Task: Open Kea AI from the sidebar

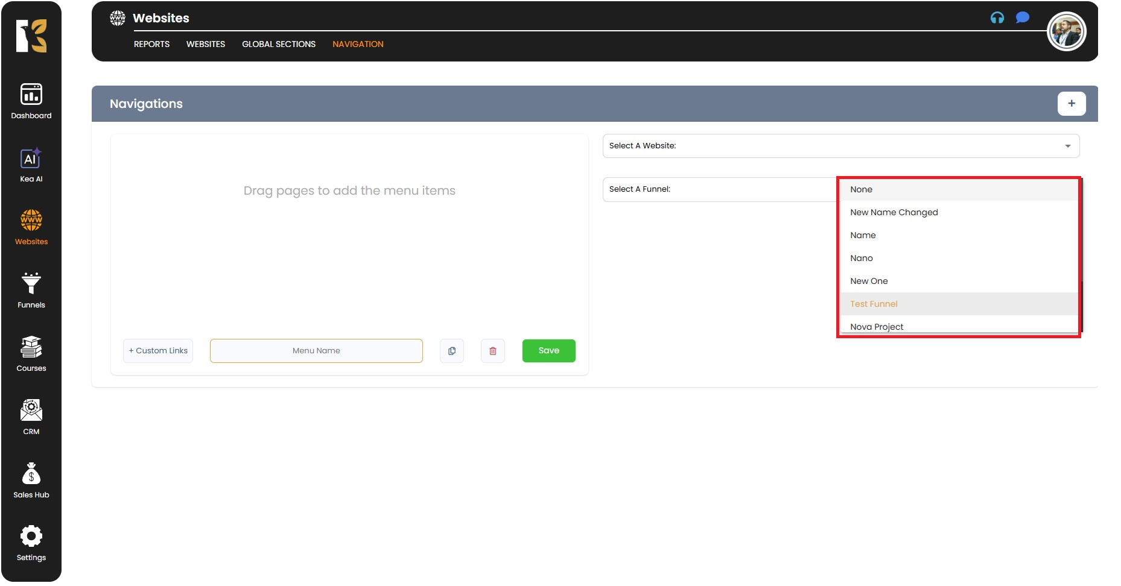Action: point(31,159)
